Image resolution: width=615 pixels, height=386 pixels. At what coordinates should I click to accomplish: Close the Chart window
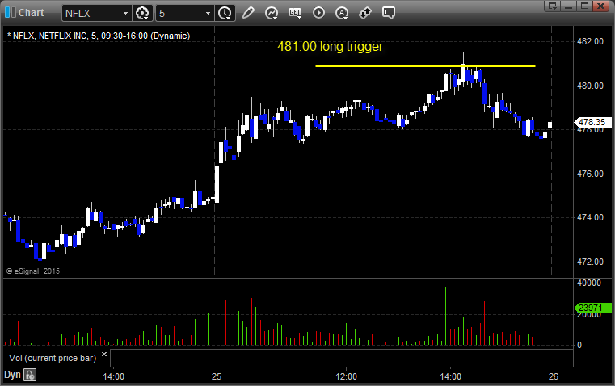click(600, 6)
